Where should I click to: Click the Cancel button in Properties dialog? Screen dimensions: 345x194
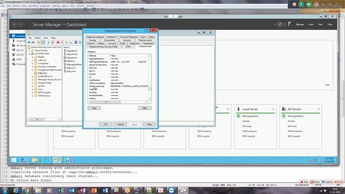click(120, 124)
